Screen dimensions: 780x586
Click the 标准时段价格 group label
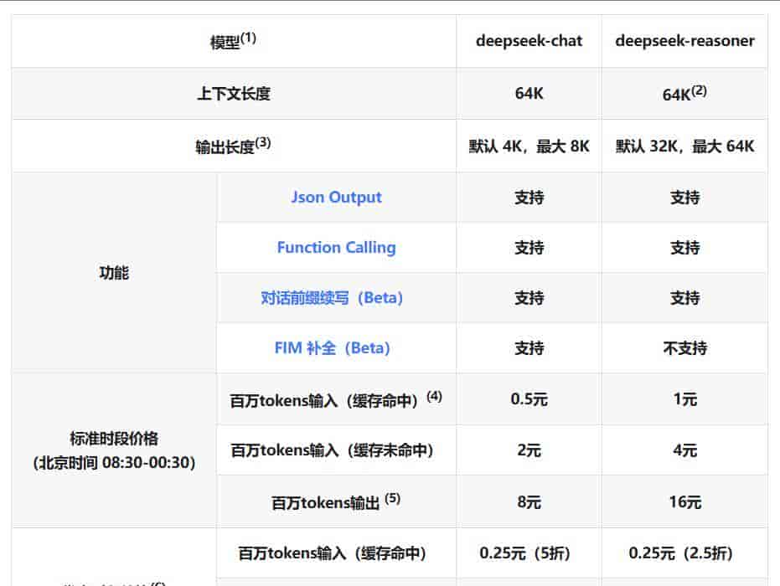[x=114, y=439]
